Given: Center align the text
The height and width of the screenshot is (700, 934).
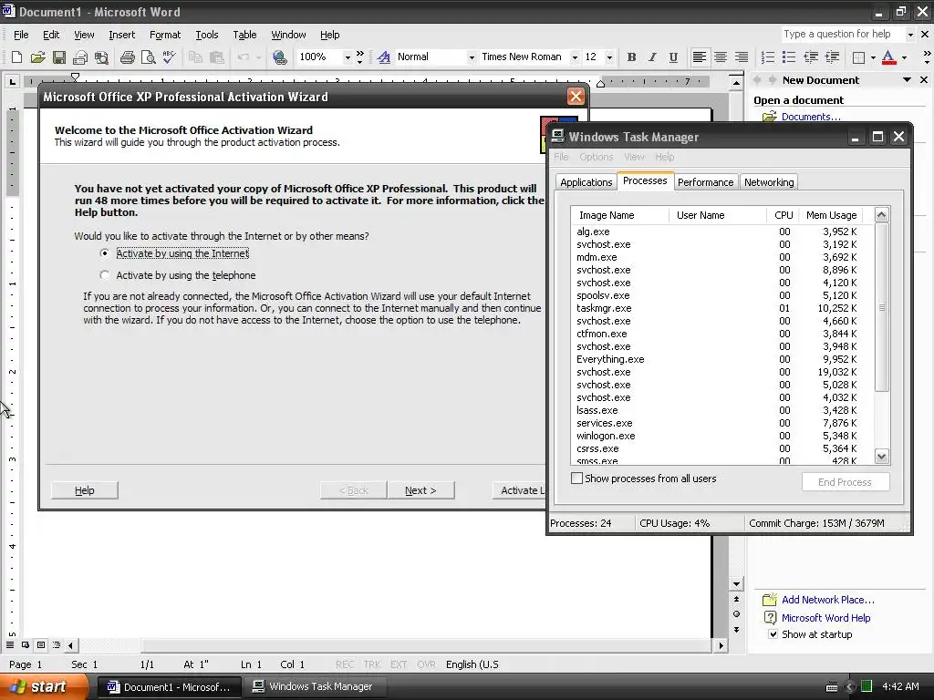Looking at the screenshot, I should pos(721,57).
